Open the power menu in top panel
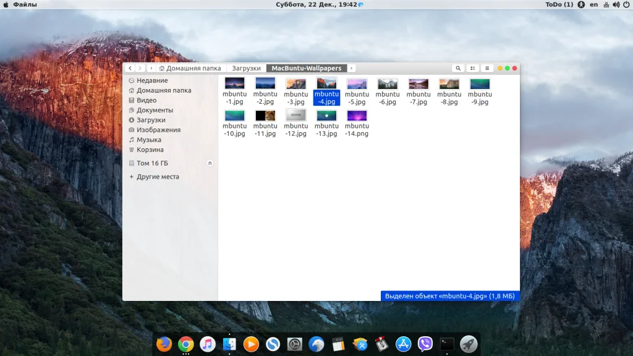Viewport: 633px width, 356px height. pyautogui.click(x=627, y=4)
